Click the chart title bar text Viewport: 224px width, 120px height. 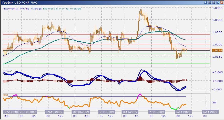coord(19,2)
